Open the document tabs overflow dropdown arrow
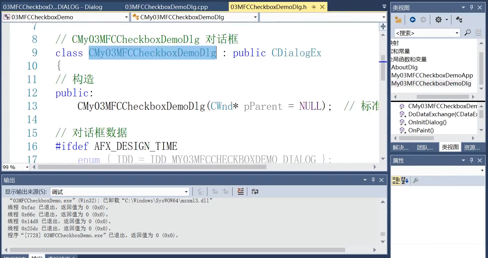Image resolution: width=488 pixels, height=258 pixels. pyautogui.click(x=384, y=7)
